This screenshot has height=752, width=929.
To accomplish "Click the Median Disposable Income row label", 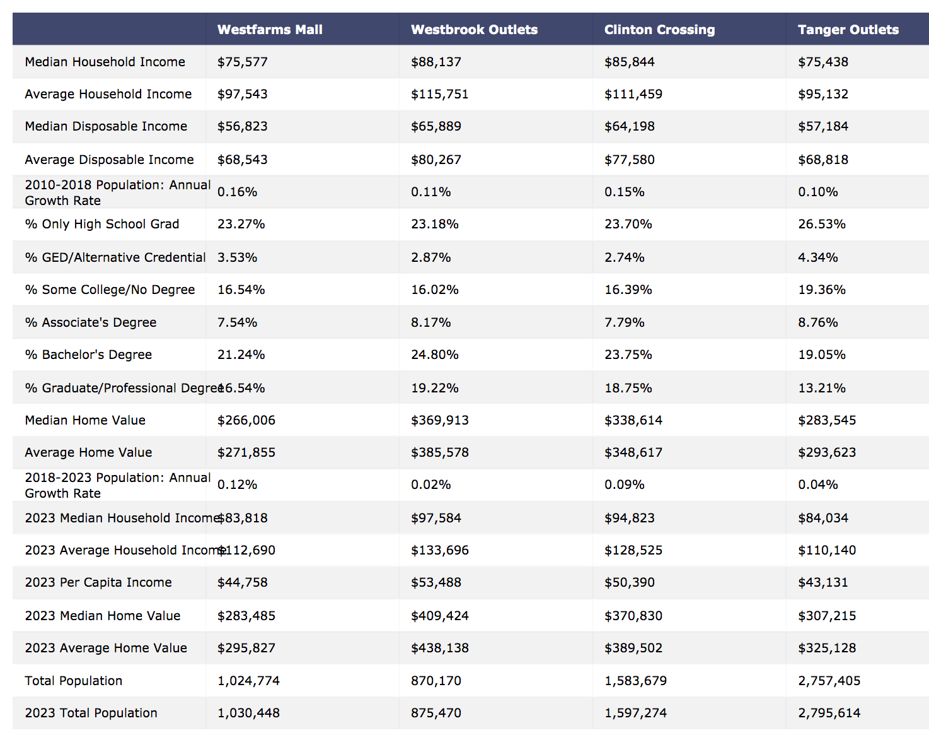I will (x=106, y=126).
